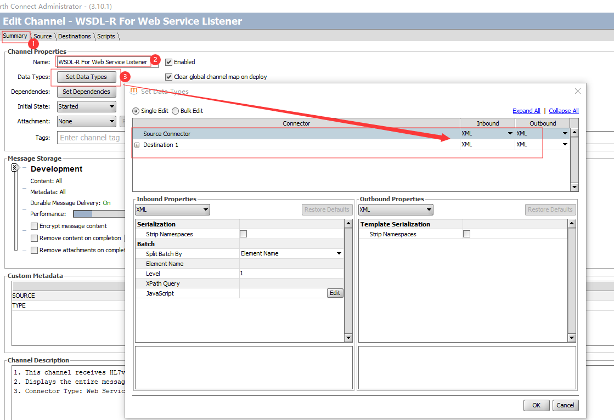The image size is (614, 420).
Task: Click the JavaScript Edit button
Action: point(335,293)
